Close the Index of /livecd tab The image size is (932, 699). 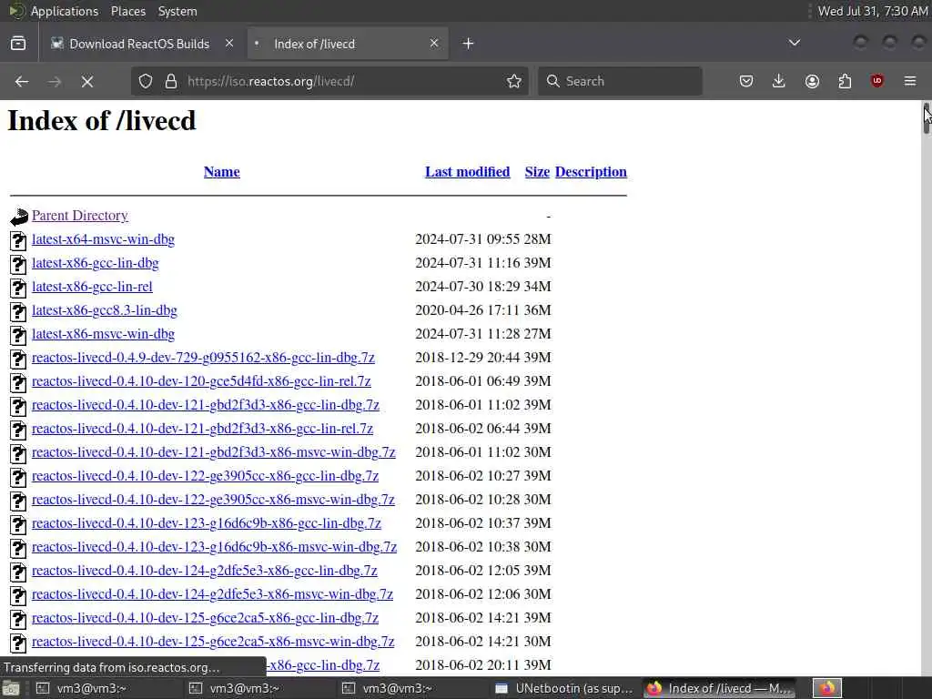434,44
